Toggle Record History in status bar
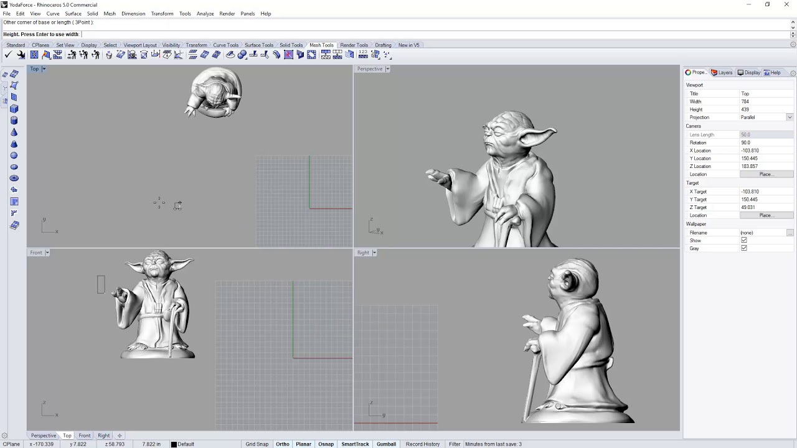Screen dimensions: 797x448 tap(423, 444)
